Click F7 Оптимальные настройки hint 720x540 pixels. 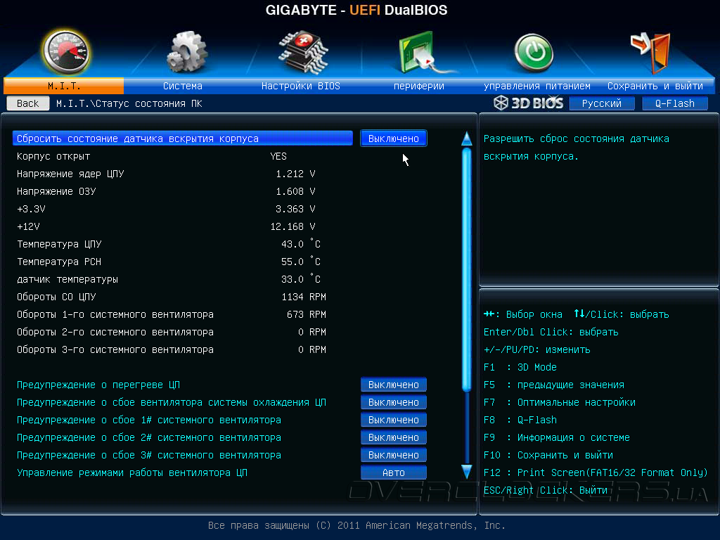pyautogui.click(x=559, y=402)
